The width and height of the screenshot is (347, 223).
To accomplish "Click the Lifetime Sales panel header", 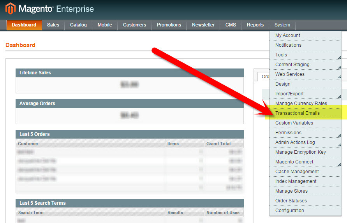I will pos(130,73).
